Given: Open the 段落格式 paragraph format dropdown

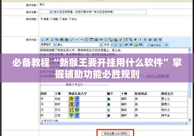Looking at the screenshot, I should 48,45.
